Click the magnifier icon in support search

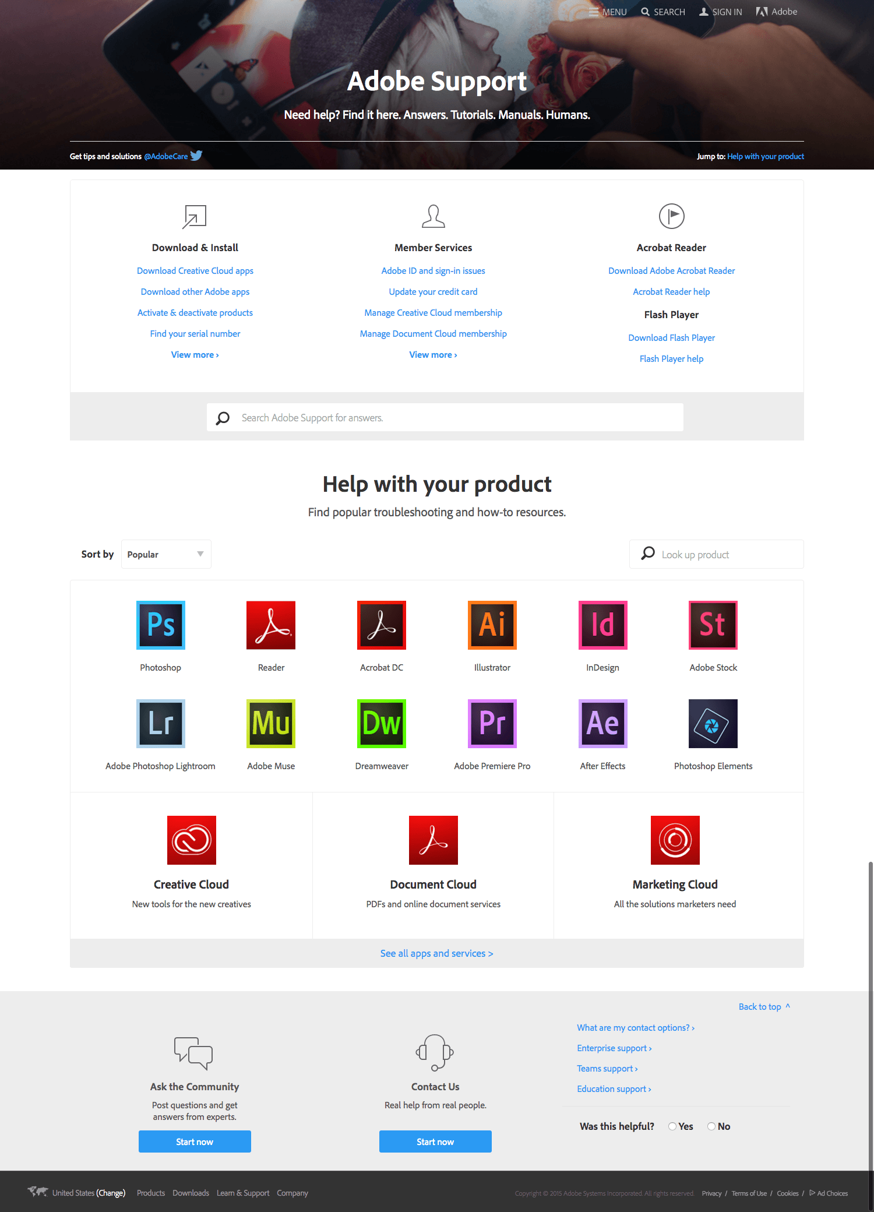(223, 418)
